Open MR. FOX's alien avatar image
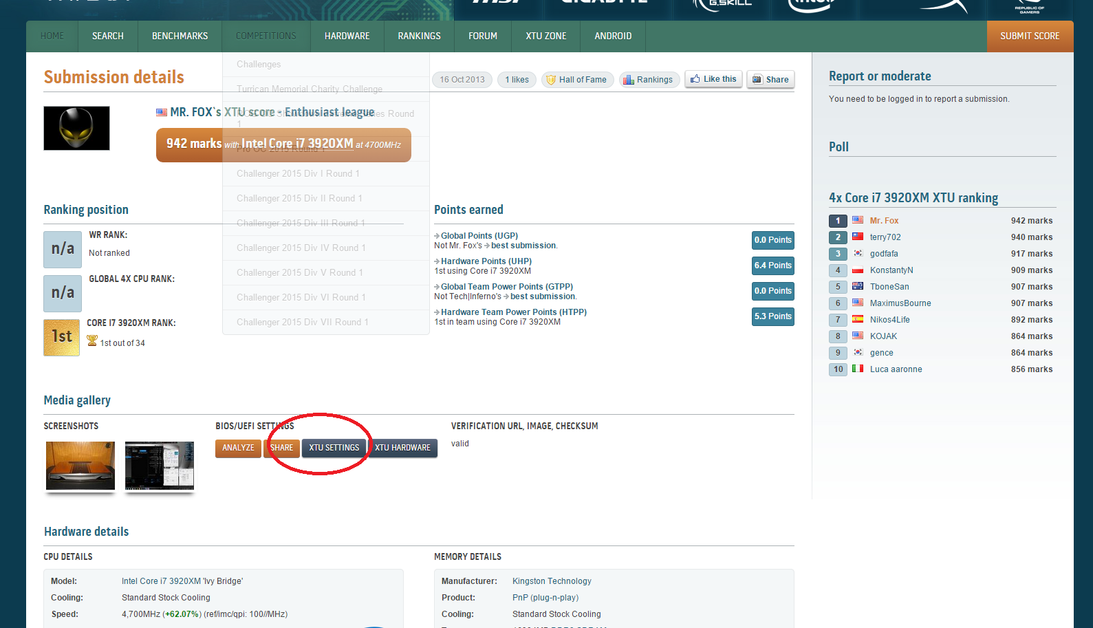The image size is (1093, 628). click(76, 128)
